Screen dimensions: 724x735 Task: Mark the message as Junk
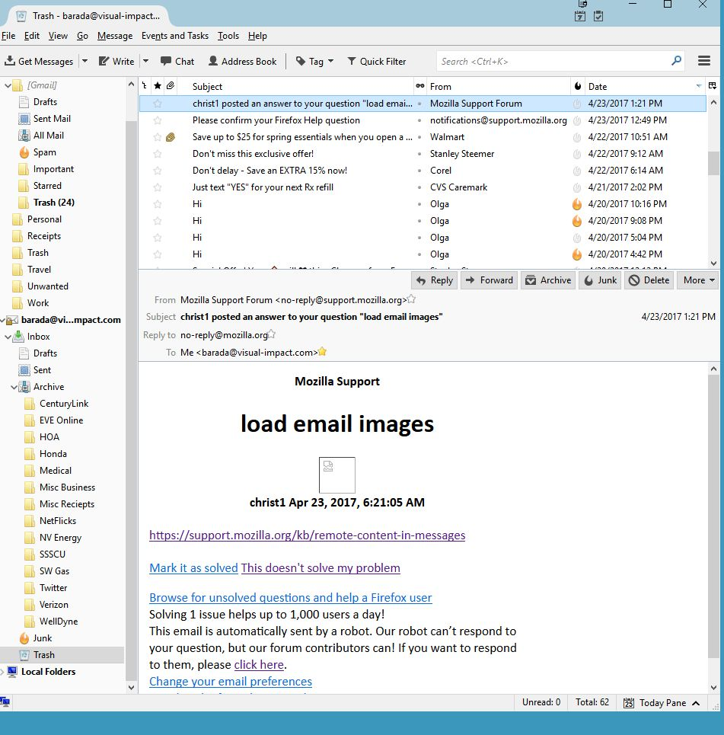600,280
